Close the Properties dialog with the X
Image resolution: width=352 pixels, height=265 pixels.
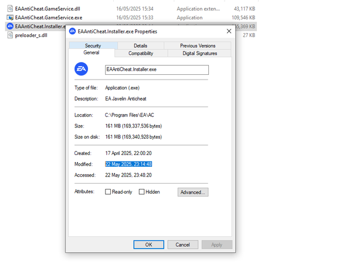(229, 31)
